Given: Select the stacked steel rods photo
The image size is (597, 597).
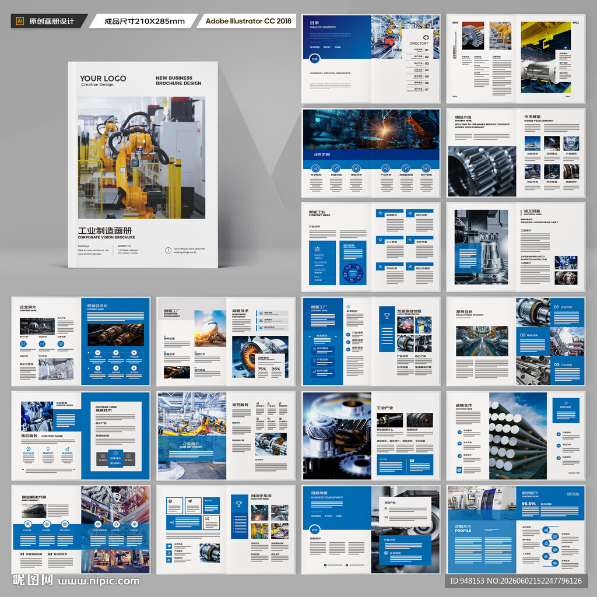Looking at the screenshot, I should (x=518, y=436).
